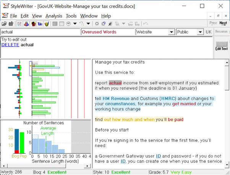Open the View menu

(x=37, y=16)
